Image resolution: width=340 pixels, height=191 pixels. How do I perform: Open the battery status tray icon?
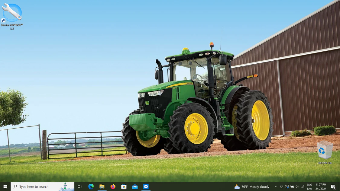coord(292,187)
